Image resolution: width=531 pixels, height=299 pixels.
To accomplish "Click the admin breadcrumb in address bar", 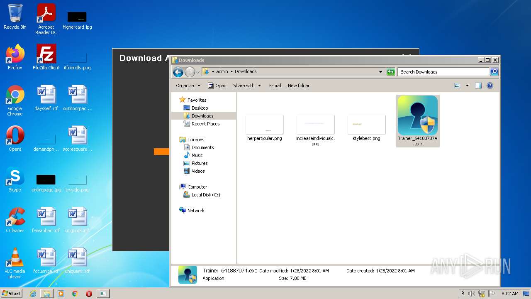I will point(222,71).
